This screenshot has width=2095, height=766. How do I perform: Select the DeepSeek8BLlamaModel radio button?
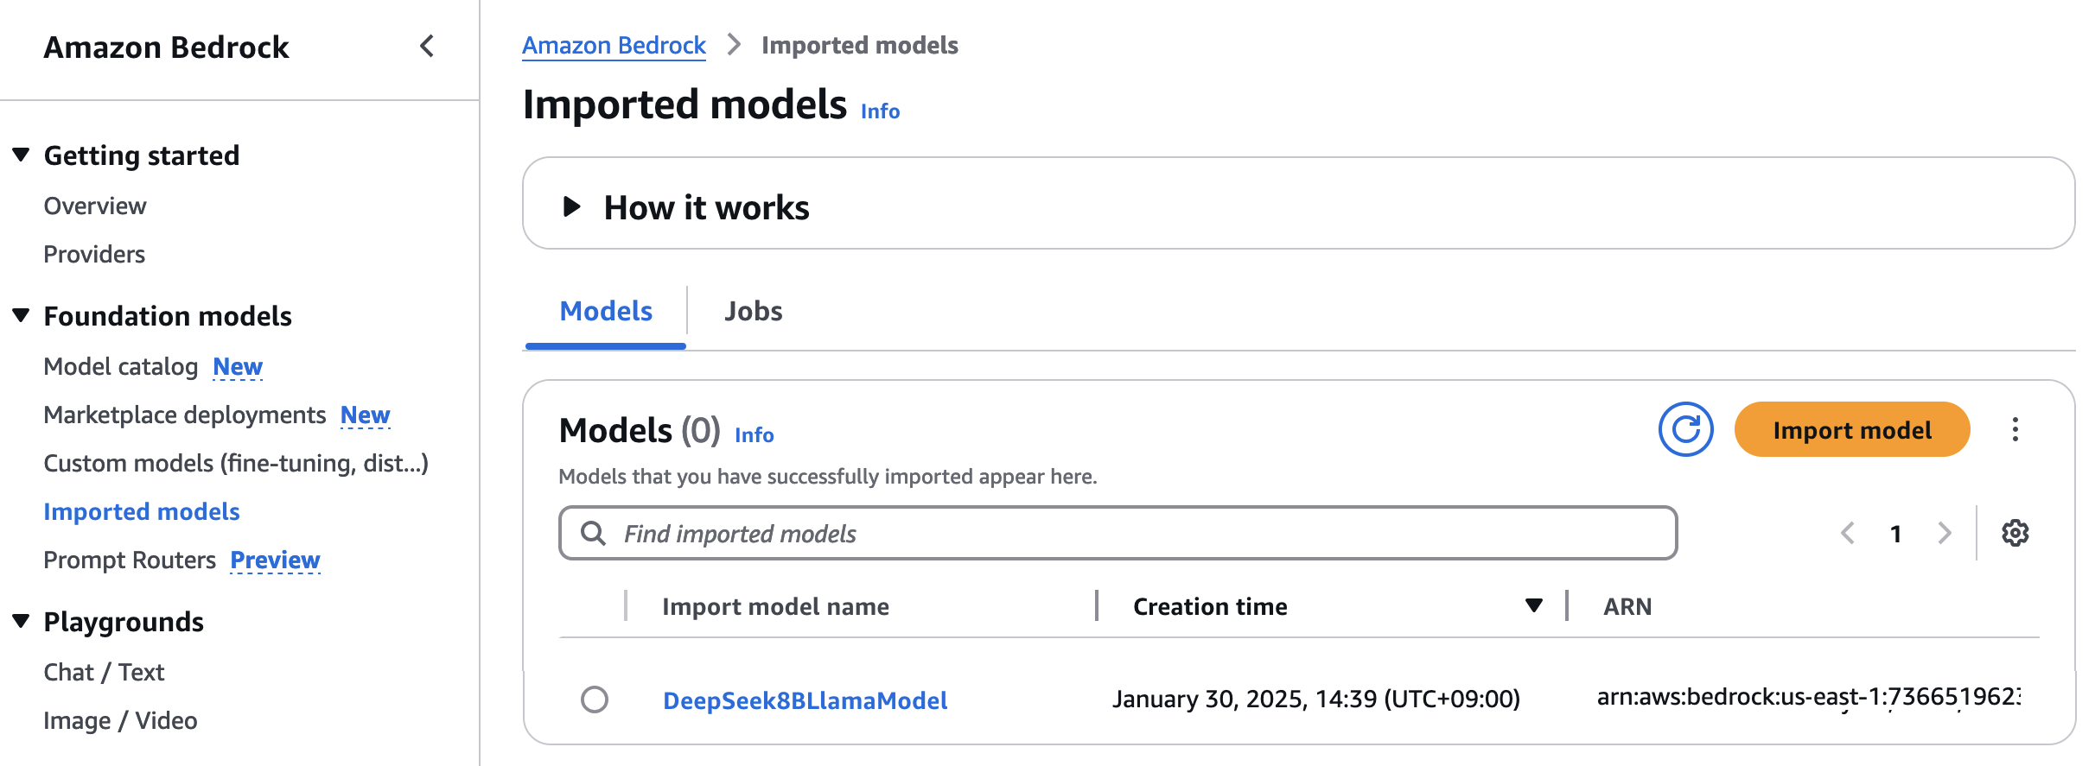pyautogui.click(x=595, y=699)
